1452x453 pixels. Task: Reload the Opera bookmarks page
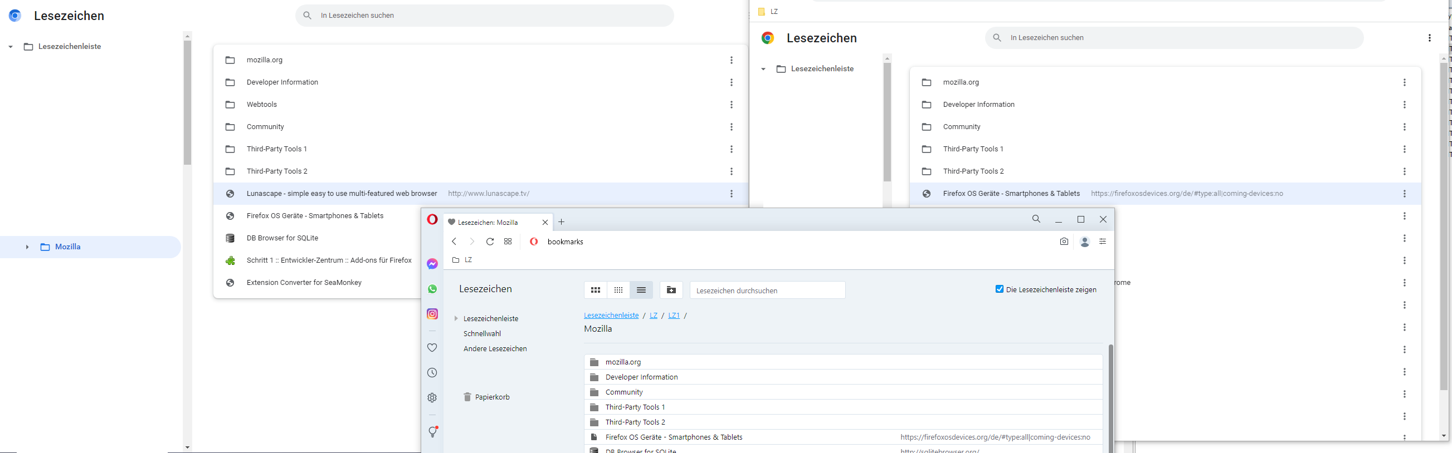click(x=490, y=242)
